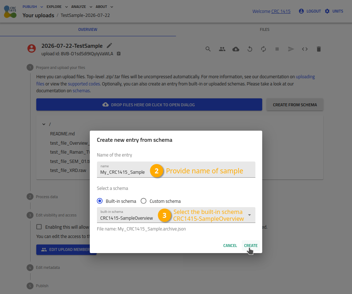
Task: Click EDIT UPLOAD MEMBERS button
Action: pos(66,249)
